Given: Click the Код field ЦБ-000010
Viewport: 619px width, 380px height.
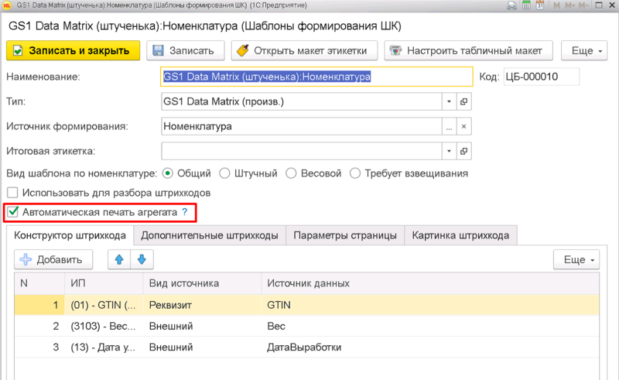Looking at the screenshot, I should 541,77.
